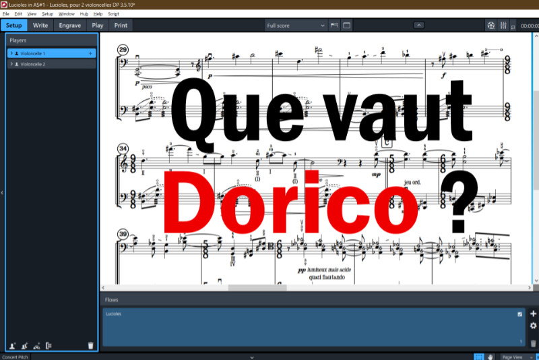Image resolution: width=539 pixels, height=360 pixels.
Task: Open the Page View dropdown
Action: pyautogui.click(x=517, y=357)
